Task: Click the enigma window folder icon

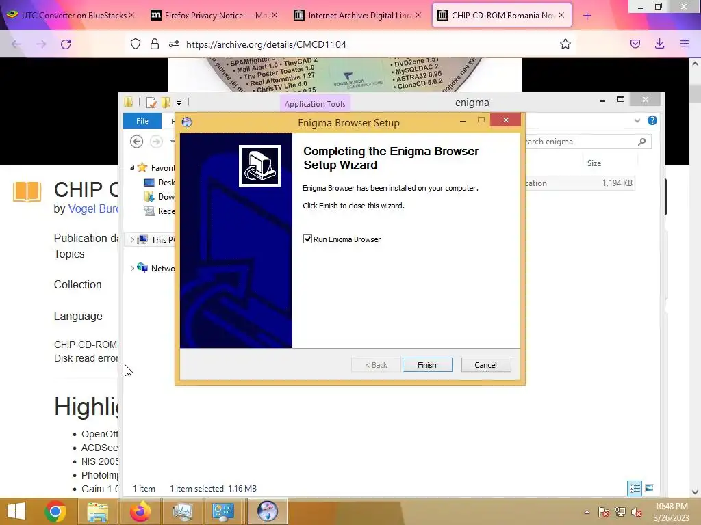Action: pyautogui.click(x=129, y=103)
